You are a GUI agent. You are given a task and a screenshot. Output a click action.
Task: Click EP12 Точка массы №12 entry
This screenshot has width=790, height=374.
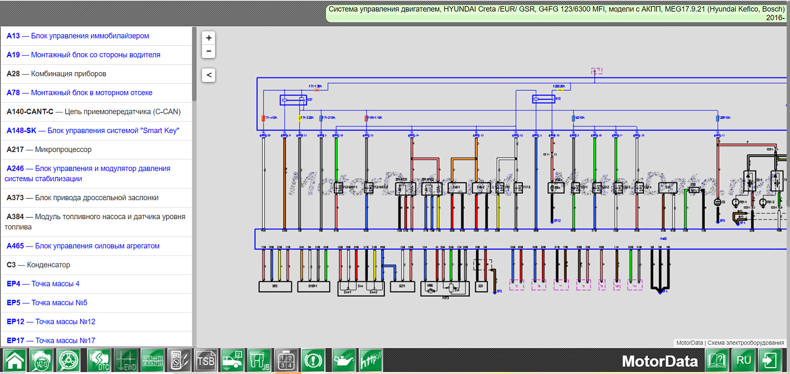51,322
